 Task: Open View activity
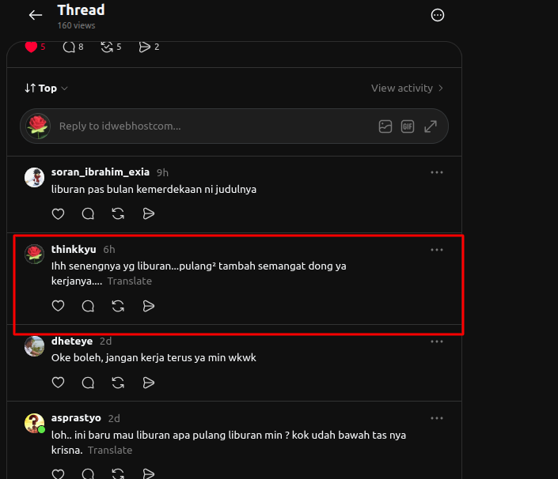(x=407, y=88)
